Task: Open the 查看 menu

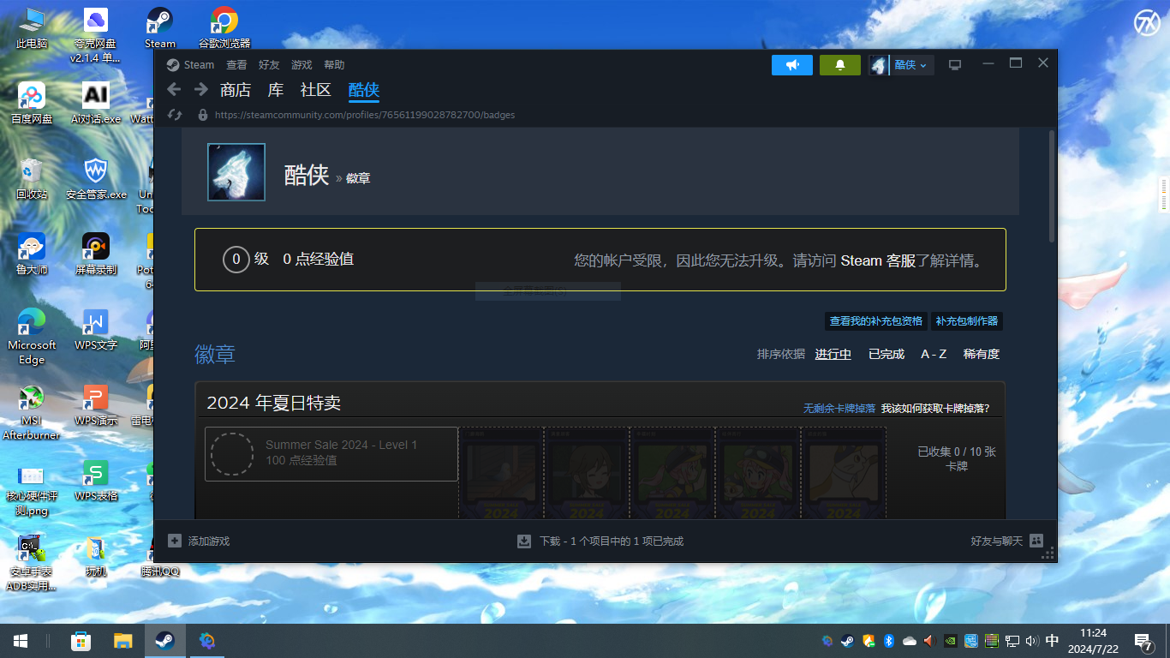Action: tap(236, 64)
